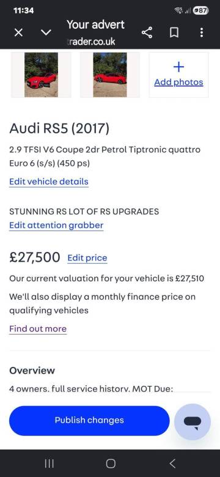
Task: Open the three-dot overflow menu
Action: 202,32
